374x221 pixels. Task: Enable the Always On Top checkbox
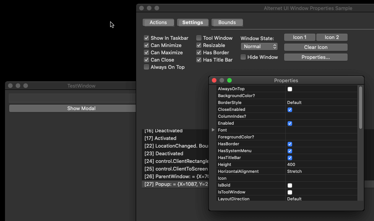pyautogui.click(x=146, y=67)
